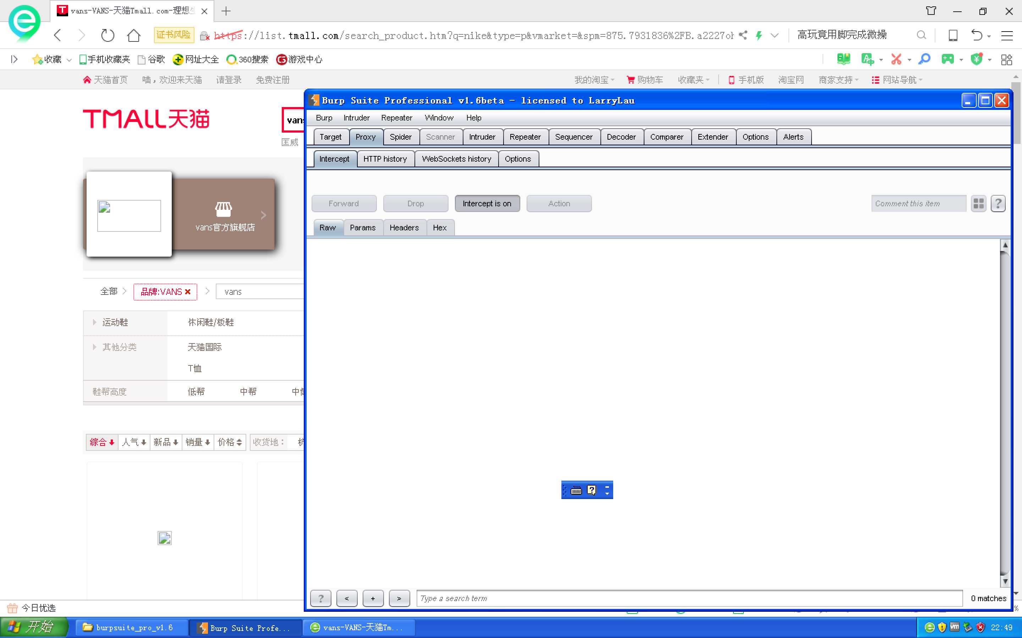
Task: Click the green lightning speed-mode icon
Action: click(x=759, y=35)
